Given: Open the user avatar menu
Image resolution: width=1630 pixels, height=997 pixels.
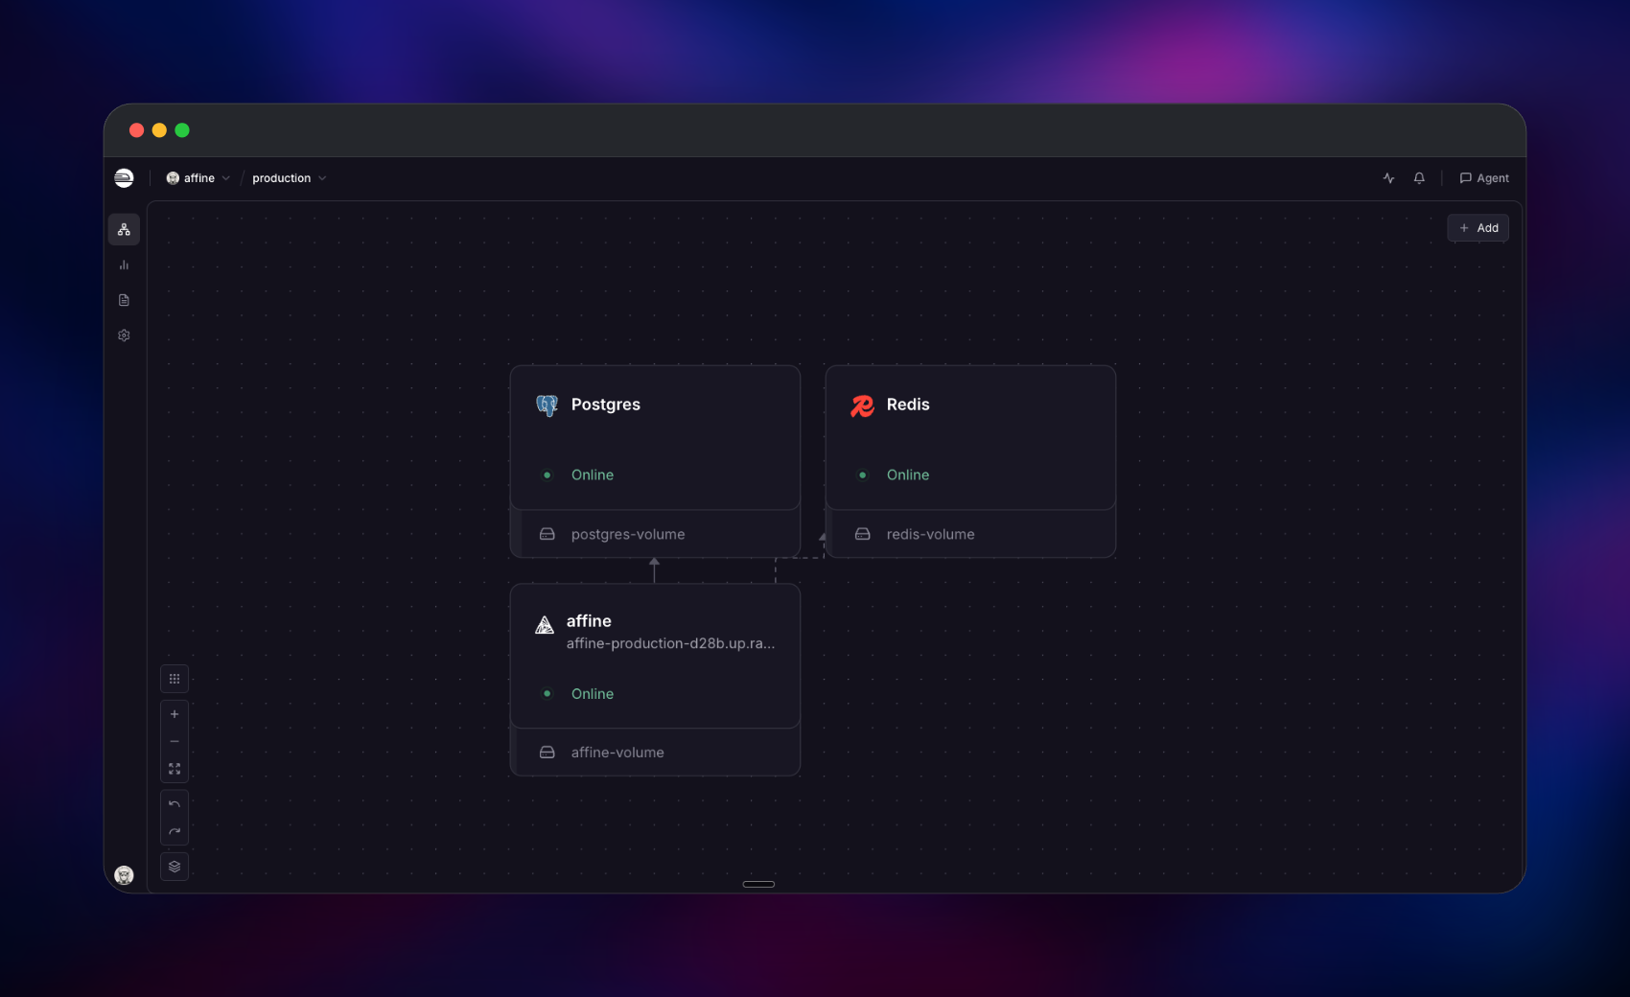Looking at the screenshot, I should click(124, 874).
